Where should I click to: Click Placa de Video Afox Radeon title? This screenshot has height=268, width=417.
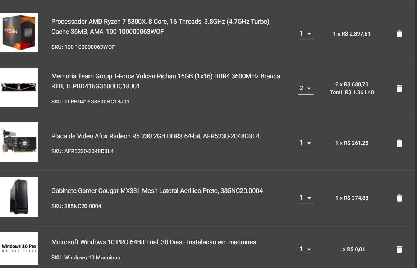tap(155, 136)
